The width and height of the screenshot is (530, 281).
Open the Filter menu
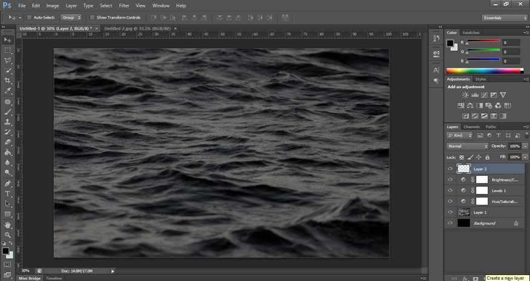click(x=124, y=5)
